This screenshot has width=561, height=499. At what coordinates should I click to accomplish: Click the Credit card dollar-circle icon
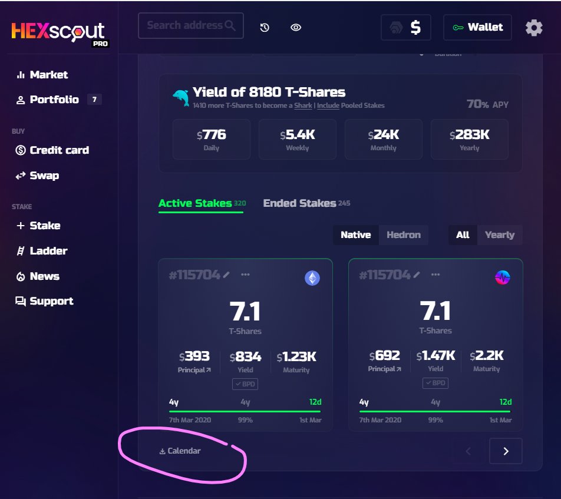pos(21,150)
